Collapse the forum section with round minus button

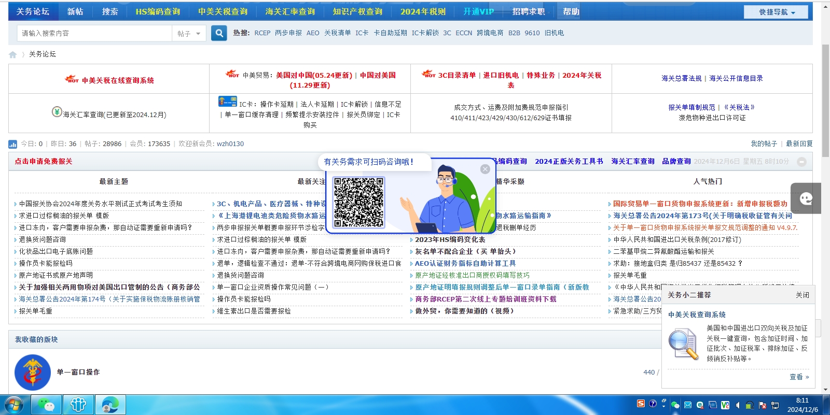(x=801, y=162)
